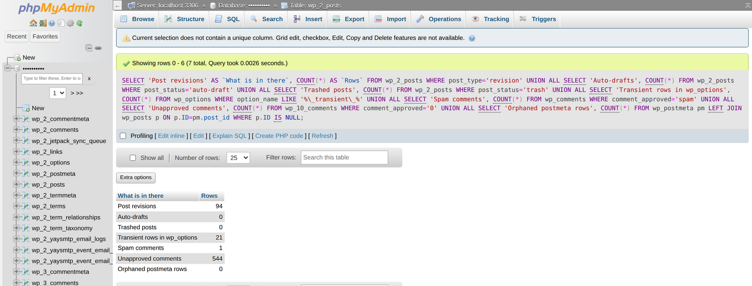Click the wp_2_terms table icon
The height and width of the screenshot is (286, 752).
[26, 206]
